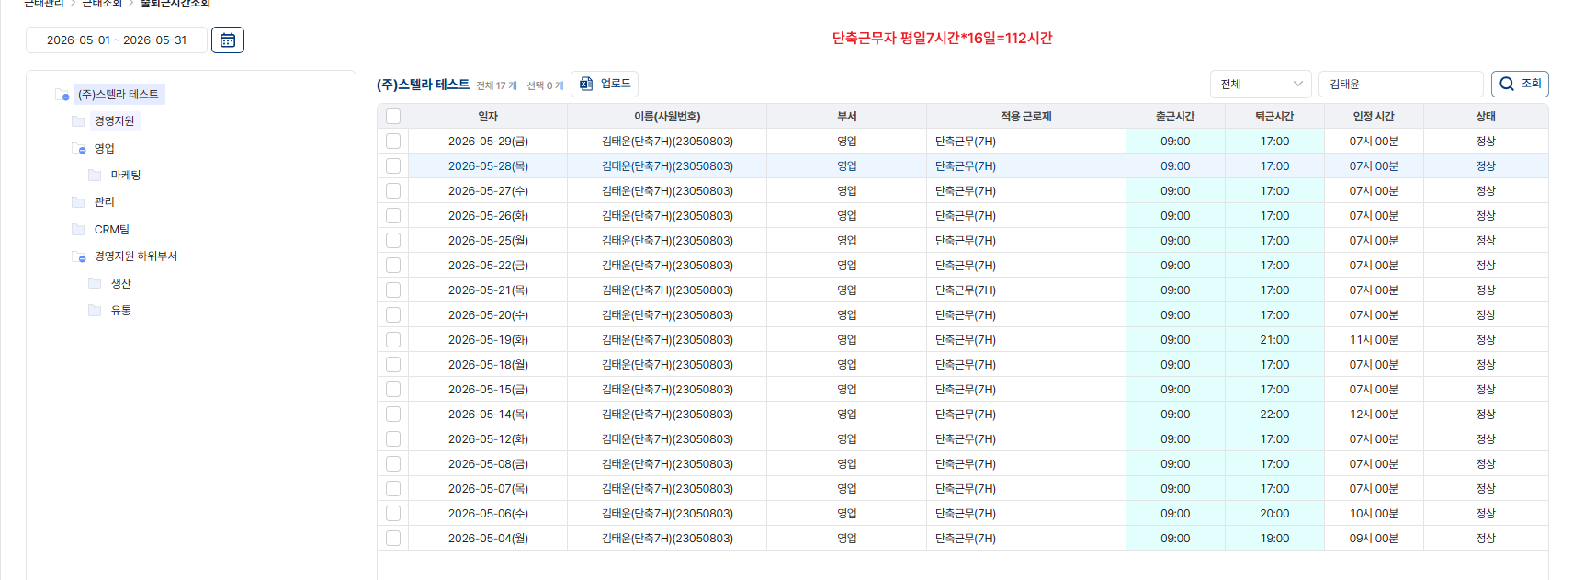The height and width of the screenshot is (580, 1573).
Task: Click the 20:00 퇴근시간 cell
Action: tap(1274, 513)
